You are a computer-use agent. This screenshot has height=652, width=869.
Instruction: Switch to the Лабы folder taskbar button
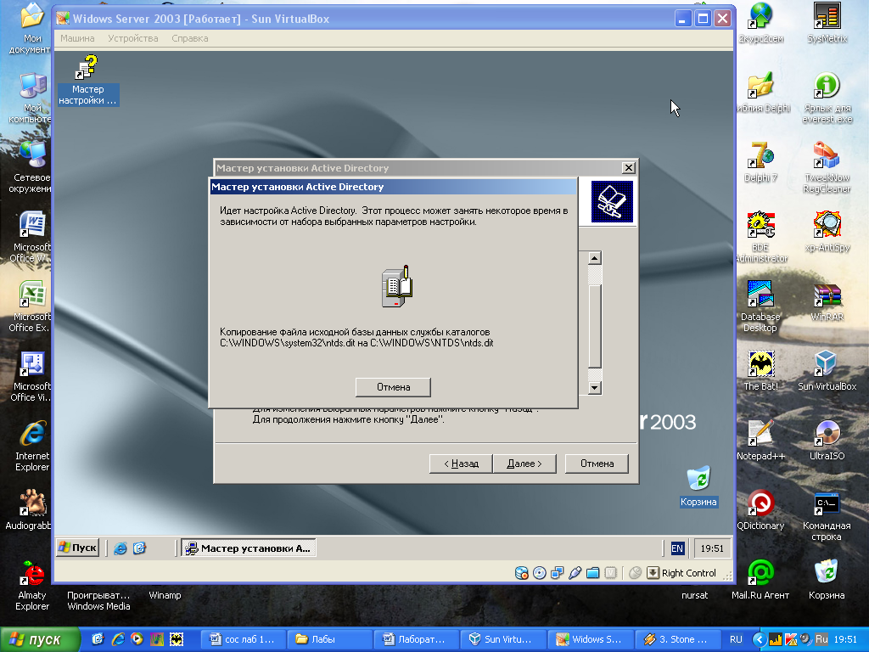click(x=330, y=639)
